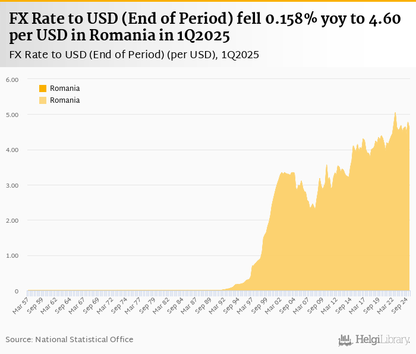Click the Mar 02 x-axis label
Viewport: 416px width, 354px height.
point(274,304)
